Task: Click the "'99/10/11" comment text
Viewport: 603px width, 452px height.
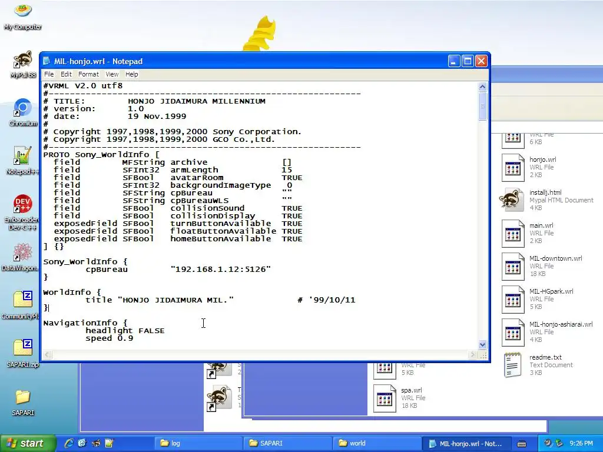Action: 332,300
